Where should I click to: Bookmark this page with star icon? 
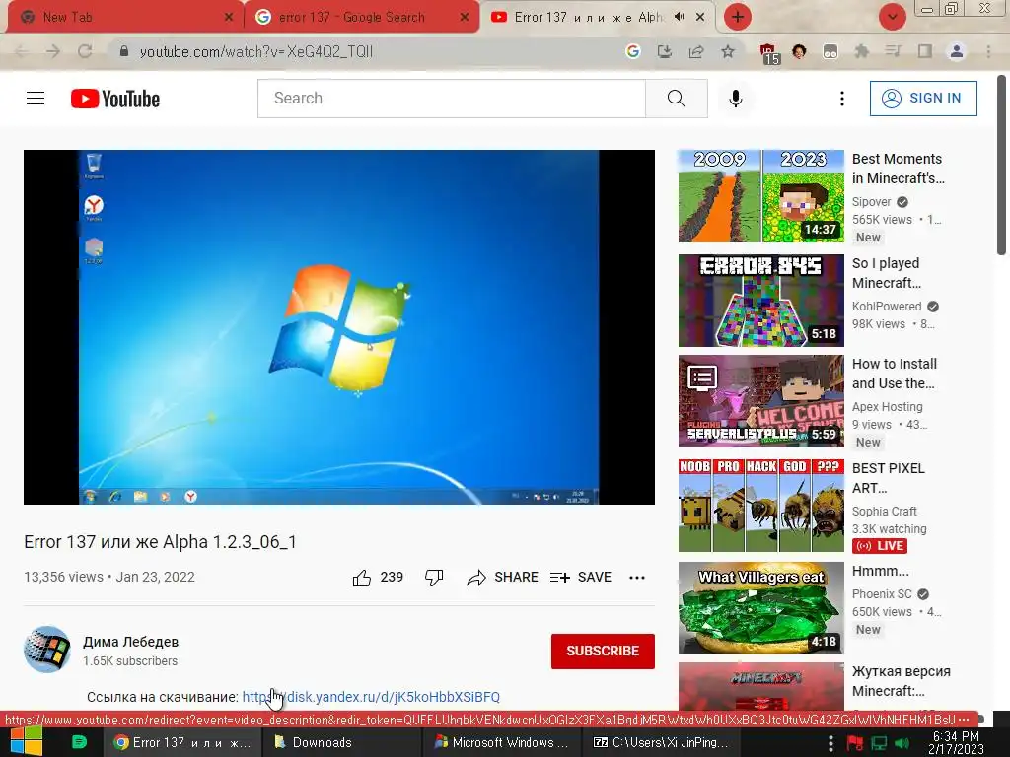pos(727,51)
